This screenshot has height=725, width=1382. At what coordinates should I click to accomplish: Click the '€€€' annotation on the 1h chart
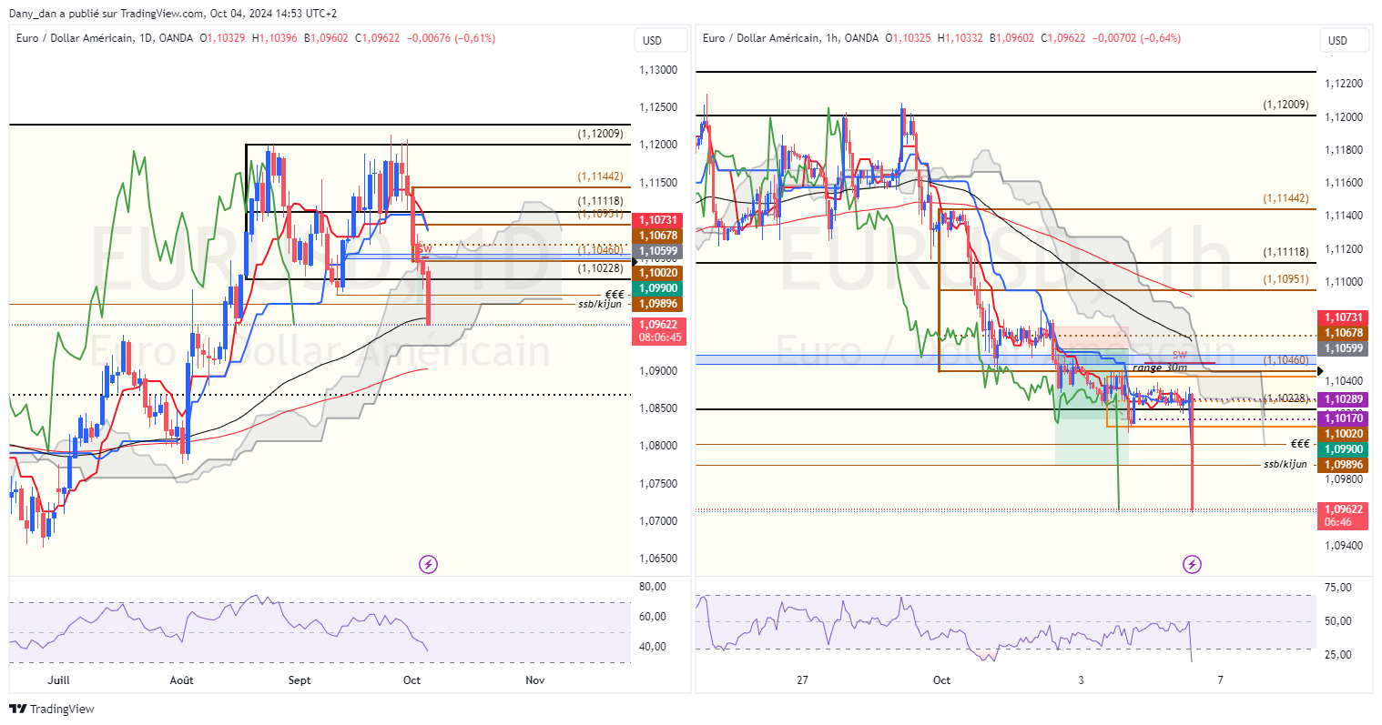coord(1300,444)
